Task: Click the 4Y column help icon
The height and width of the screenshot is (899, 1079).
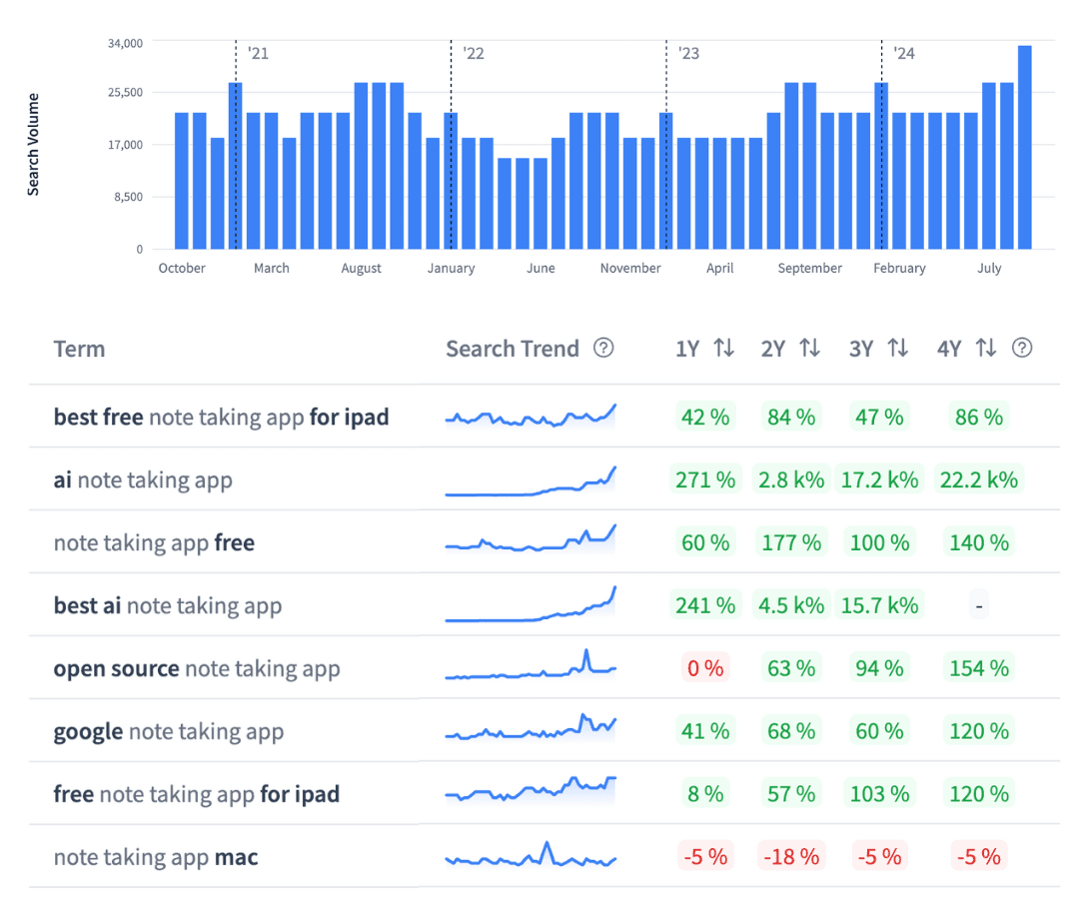Action: click(1021, 348)
